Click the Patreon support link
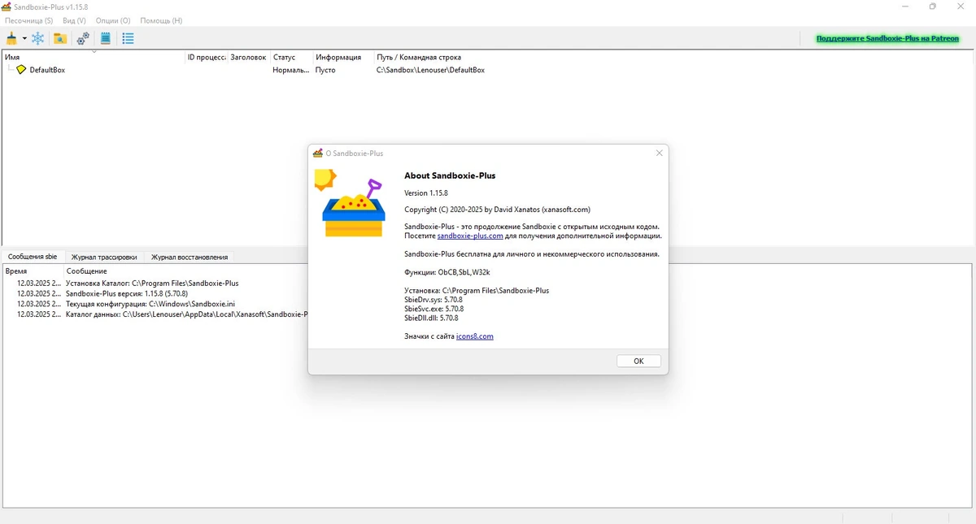976x524 pixels. 887,38
